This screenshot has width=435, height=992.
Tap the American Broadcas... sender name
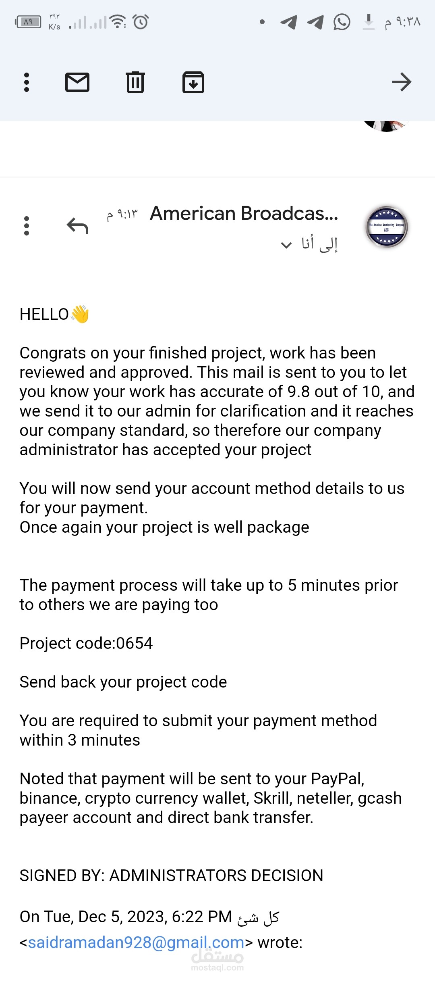[x=244, y=213]
